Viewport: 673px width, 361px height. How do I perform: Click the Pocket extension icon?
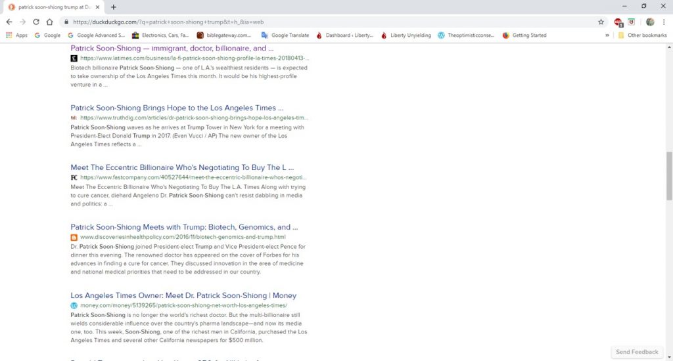[x=632, y=22]
